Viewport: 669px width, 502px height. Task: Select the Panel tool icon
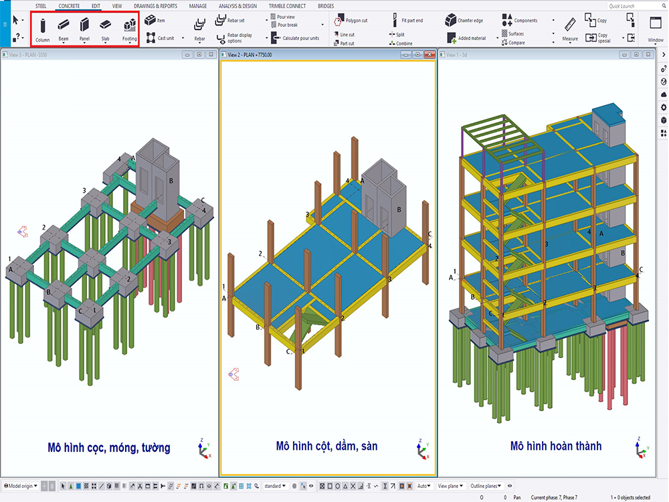coord(84,26)
